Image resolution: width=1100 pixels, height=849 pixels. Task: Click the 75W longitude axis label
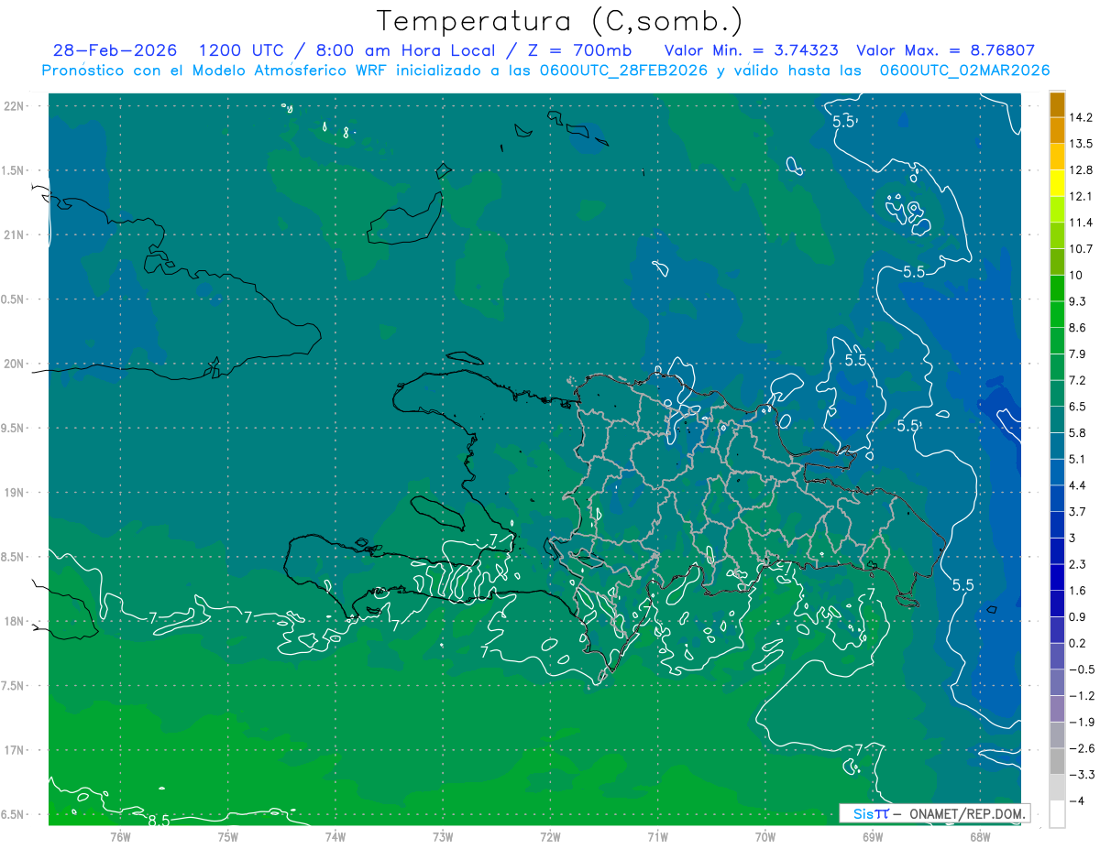pyautogui.click(x=228, y=836)
